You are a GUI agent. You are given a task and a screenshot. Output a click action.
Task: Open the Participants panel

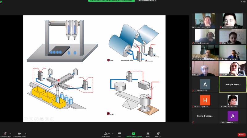tap(106, 134)
